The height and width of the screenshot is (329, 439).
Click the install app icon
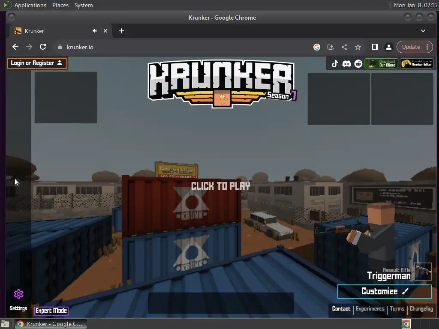click(x=331, y=47)
